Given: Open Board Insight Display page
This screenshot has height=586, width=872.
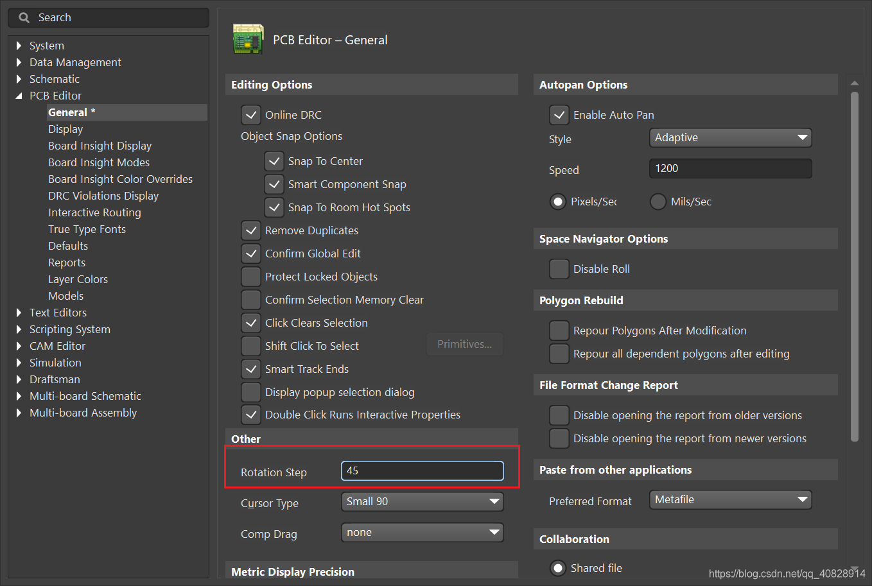Looking at the screenshot, I should [x=100, y=146].
